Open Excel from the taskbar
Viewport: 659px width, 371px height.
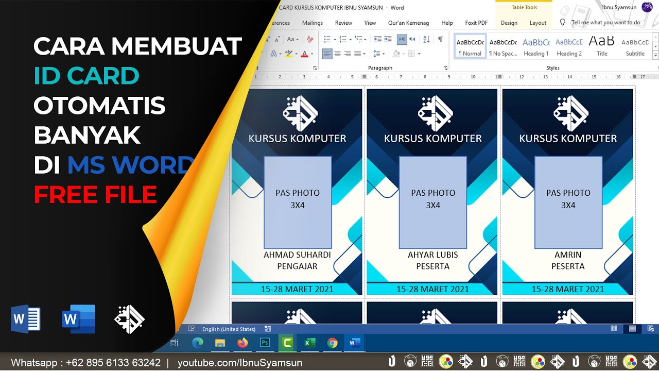coord(309,343)
